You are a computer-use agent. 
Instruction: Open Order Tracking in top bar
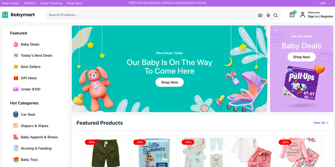click(x=51, y=3)
